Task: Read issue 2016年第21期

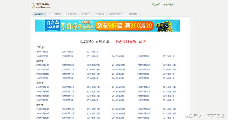Action: coord(118,65)
